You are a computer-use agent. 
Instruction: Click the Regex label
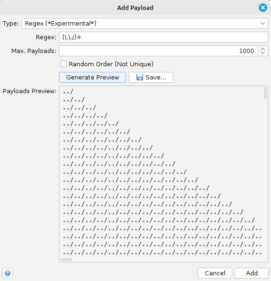tap(46, 37)
